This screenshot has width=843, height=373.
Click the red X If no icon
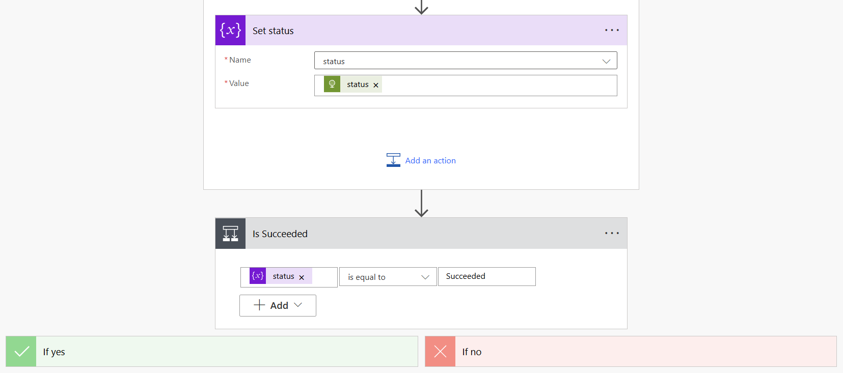(x=440, y=352)
